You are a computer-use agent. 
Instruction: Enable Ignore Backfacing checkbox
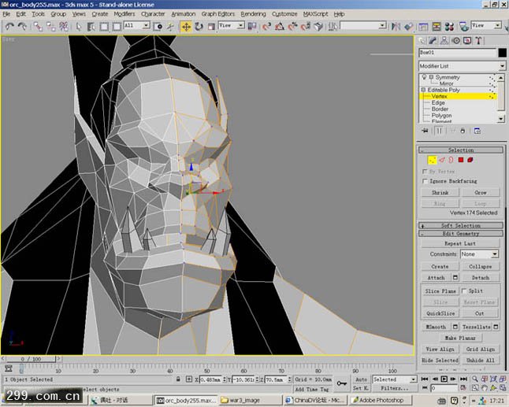click(426, 181)
